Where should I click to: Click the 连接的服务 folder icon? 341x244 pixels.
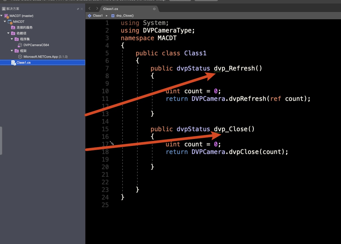pyautogui.click(x=13, y=27)
